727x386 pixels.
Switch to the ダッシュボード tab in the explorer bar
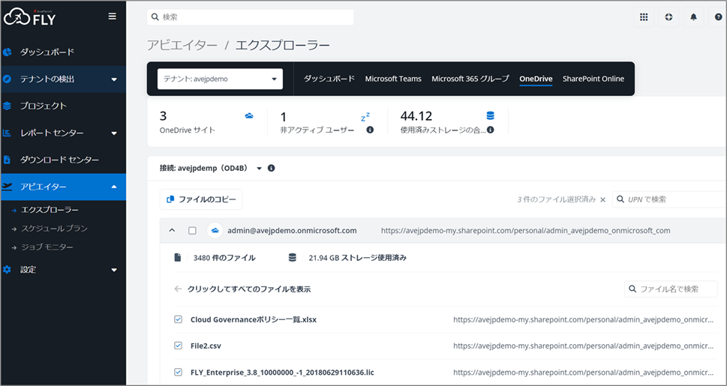(x=329, y=79)
